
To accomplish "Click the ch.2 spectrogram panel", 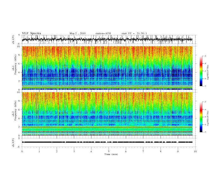I will [x=107, y=114].
